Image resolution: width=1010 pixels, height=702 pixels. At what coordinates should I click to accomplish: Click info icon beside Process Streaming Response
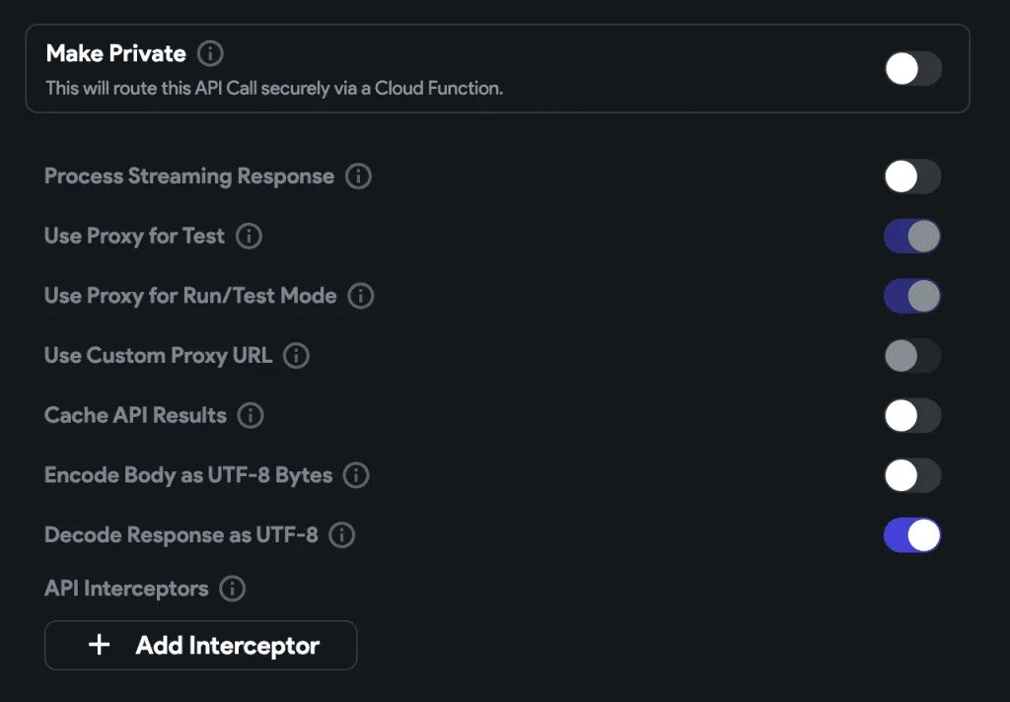[x=358, y=177]
